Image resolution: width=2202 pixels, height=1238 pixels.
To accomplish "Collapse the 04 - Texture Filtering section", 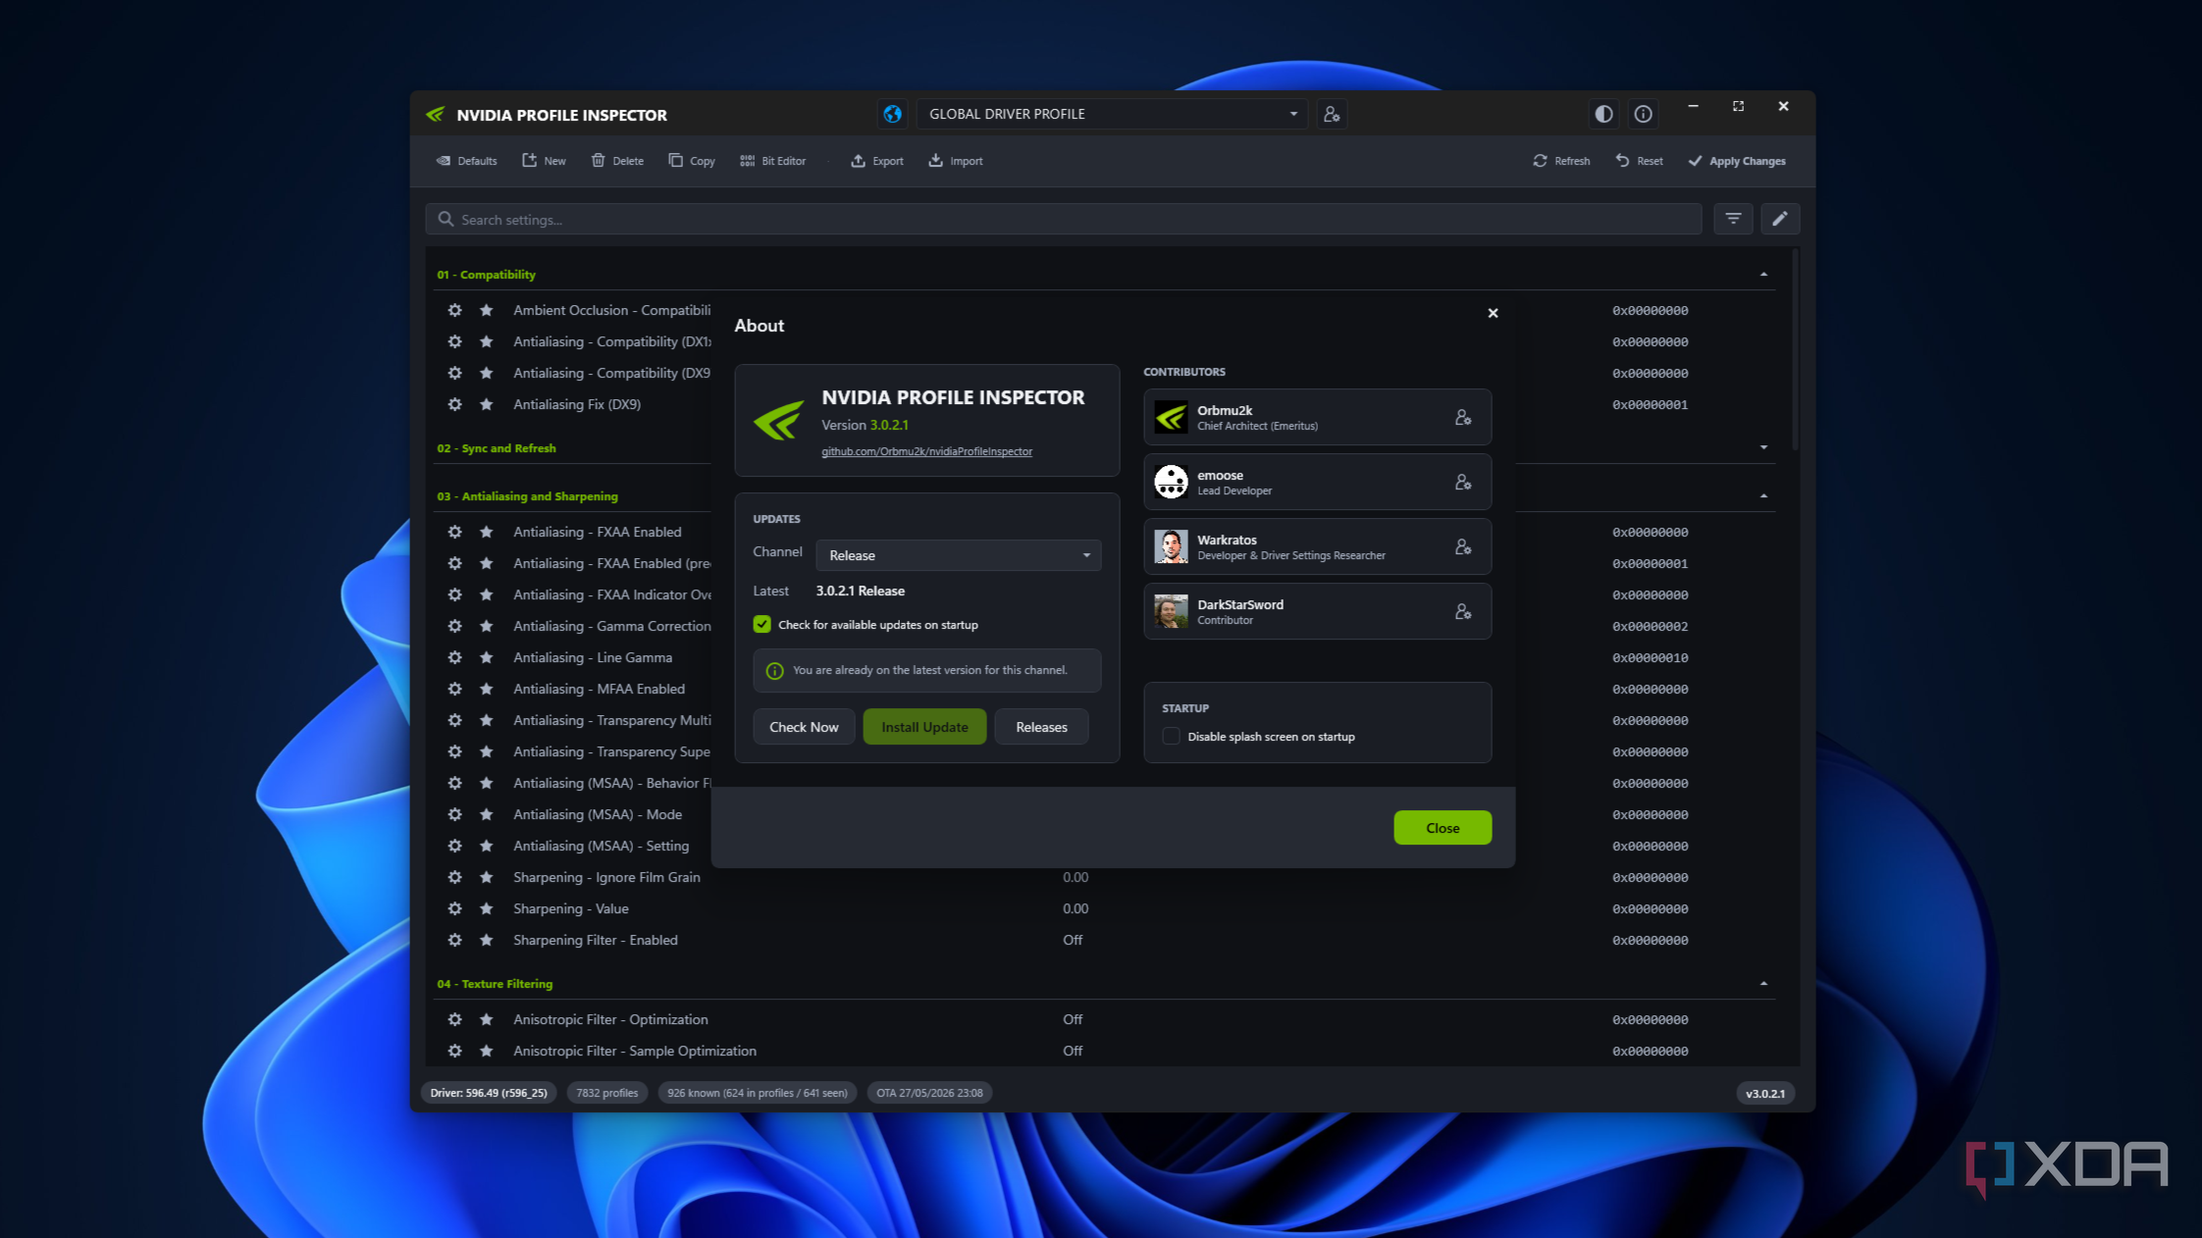I will 1763,984.
